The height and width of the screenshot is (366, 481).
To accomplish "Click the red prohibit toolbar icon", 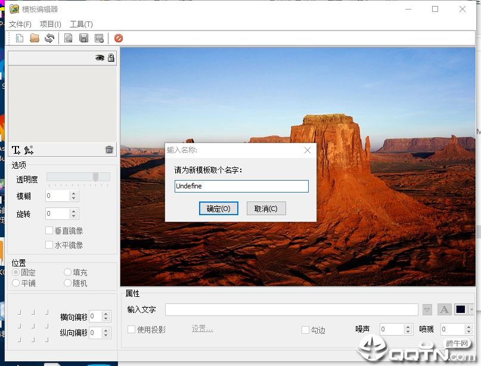I will [119, 38].
